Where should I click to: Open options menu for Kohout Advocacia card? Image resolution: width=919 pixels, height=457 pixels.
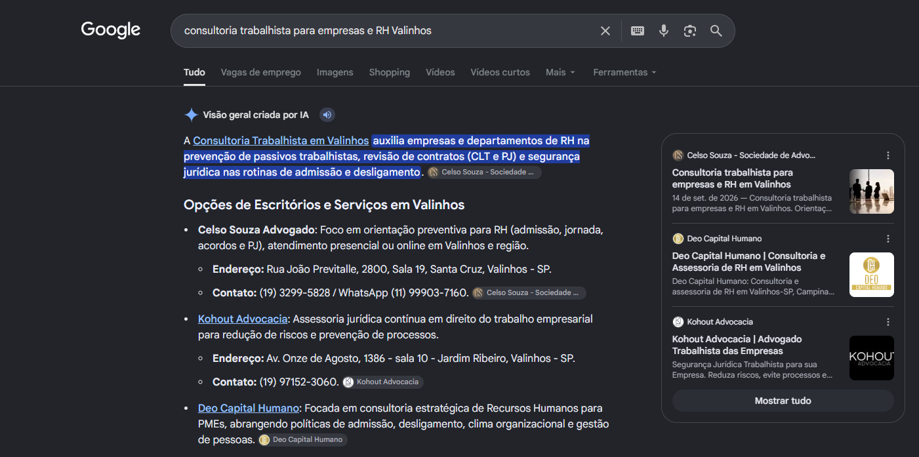(x=888, y=322)
